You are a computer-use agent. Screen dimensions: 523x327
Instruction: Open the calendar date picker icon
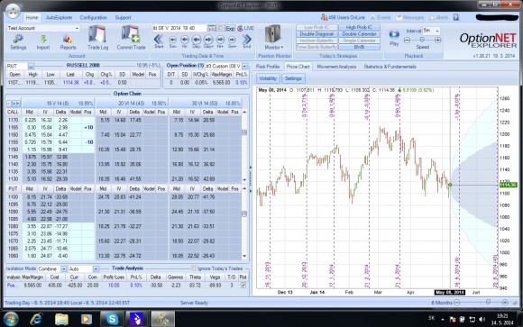[211, 28]
